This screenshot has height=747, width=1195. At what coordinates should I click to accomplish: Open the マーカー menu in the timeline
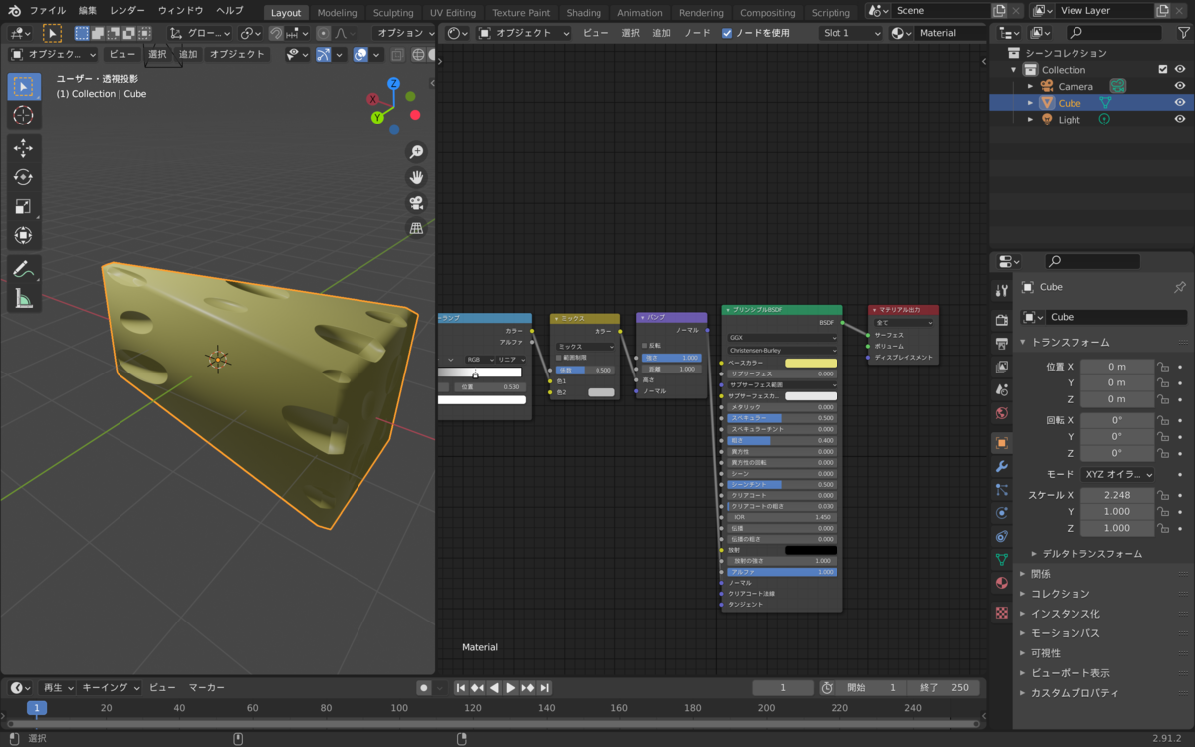207,688
